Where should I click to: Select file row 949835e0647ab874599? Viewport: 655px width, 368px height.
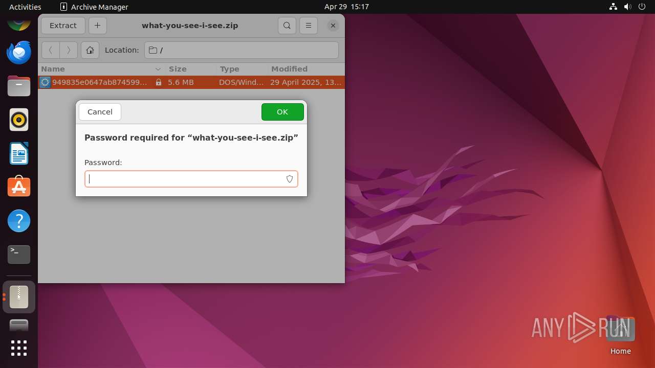click(191, 82)
